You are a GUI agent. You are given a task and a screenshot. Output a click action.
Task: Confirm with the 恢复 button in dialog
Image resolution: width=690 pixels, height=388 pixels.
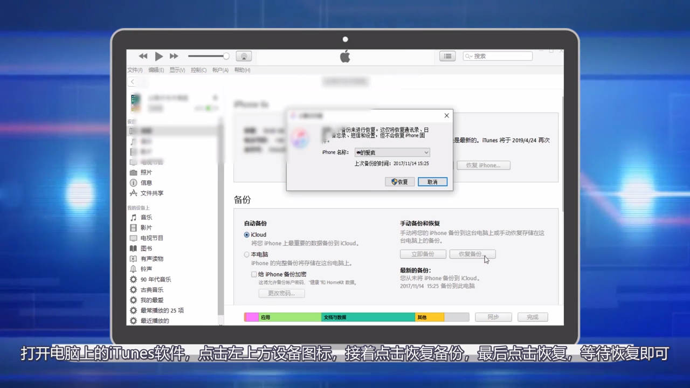tap(399, 182)
